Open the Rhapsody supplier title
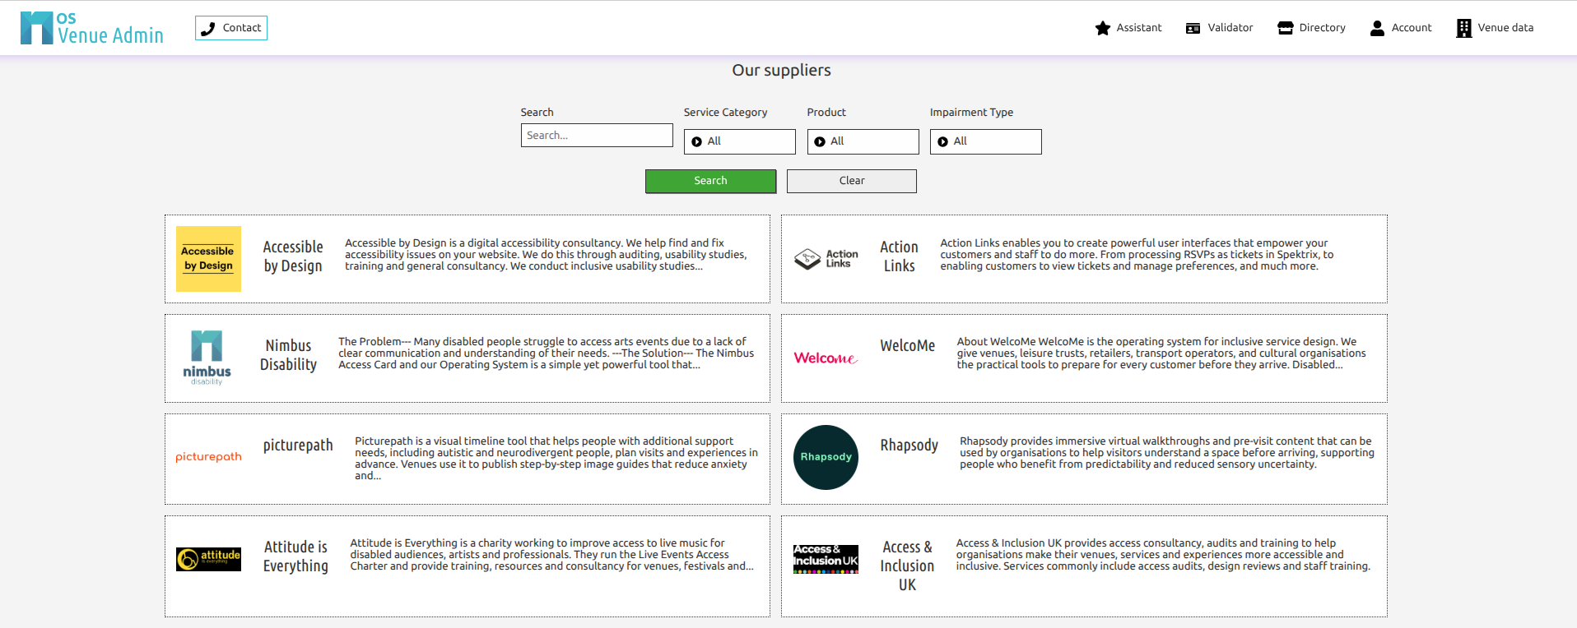 909,446
